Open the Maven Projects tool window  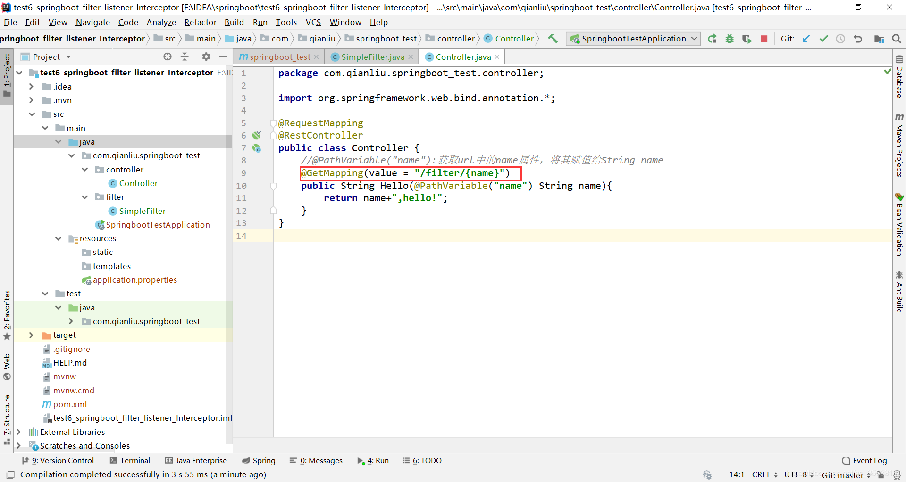click(899, 146)
